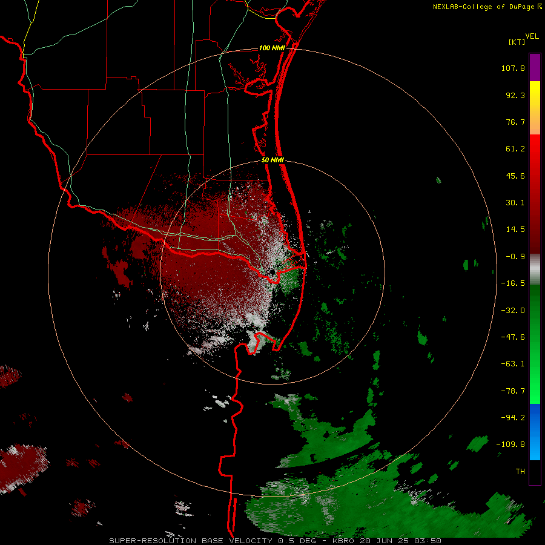Viewport: 545px width, 545px height.
Task: Click the 92.3 scale value
Action: point(515,95)
